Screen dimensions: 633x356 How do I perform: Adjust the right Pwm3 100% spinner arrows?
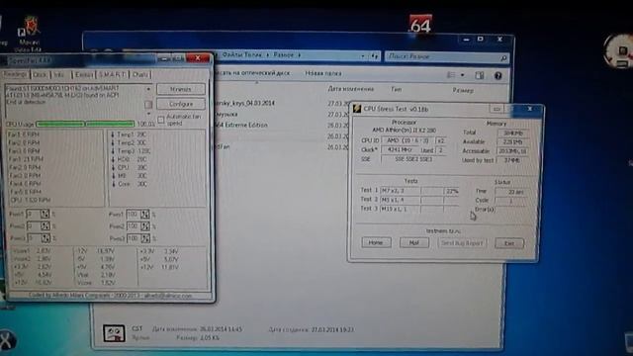145,238
